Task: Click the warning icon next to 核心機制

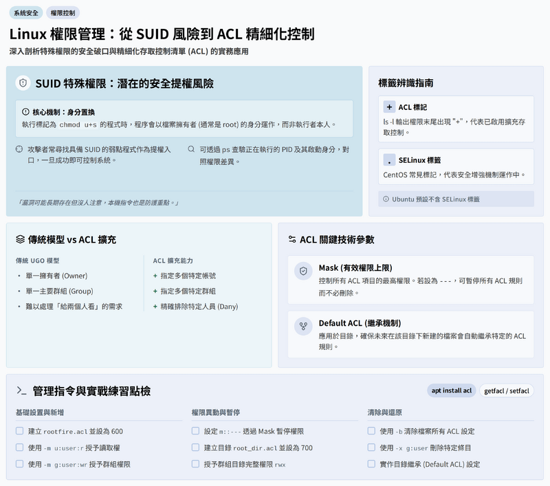Action: click(26, 111)
